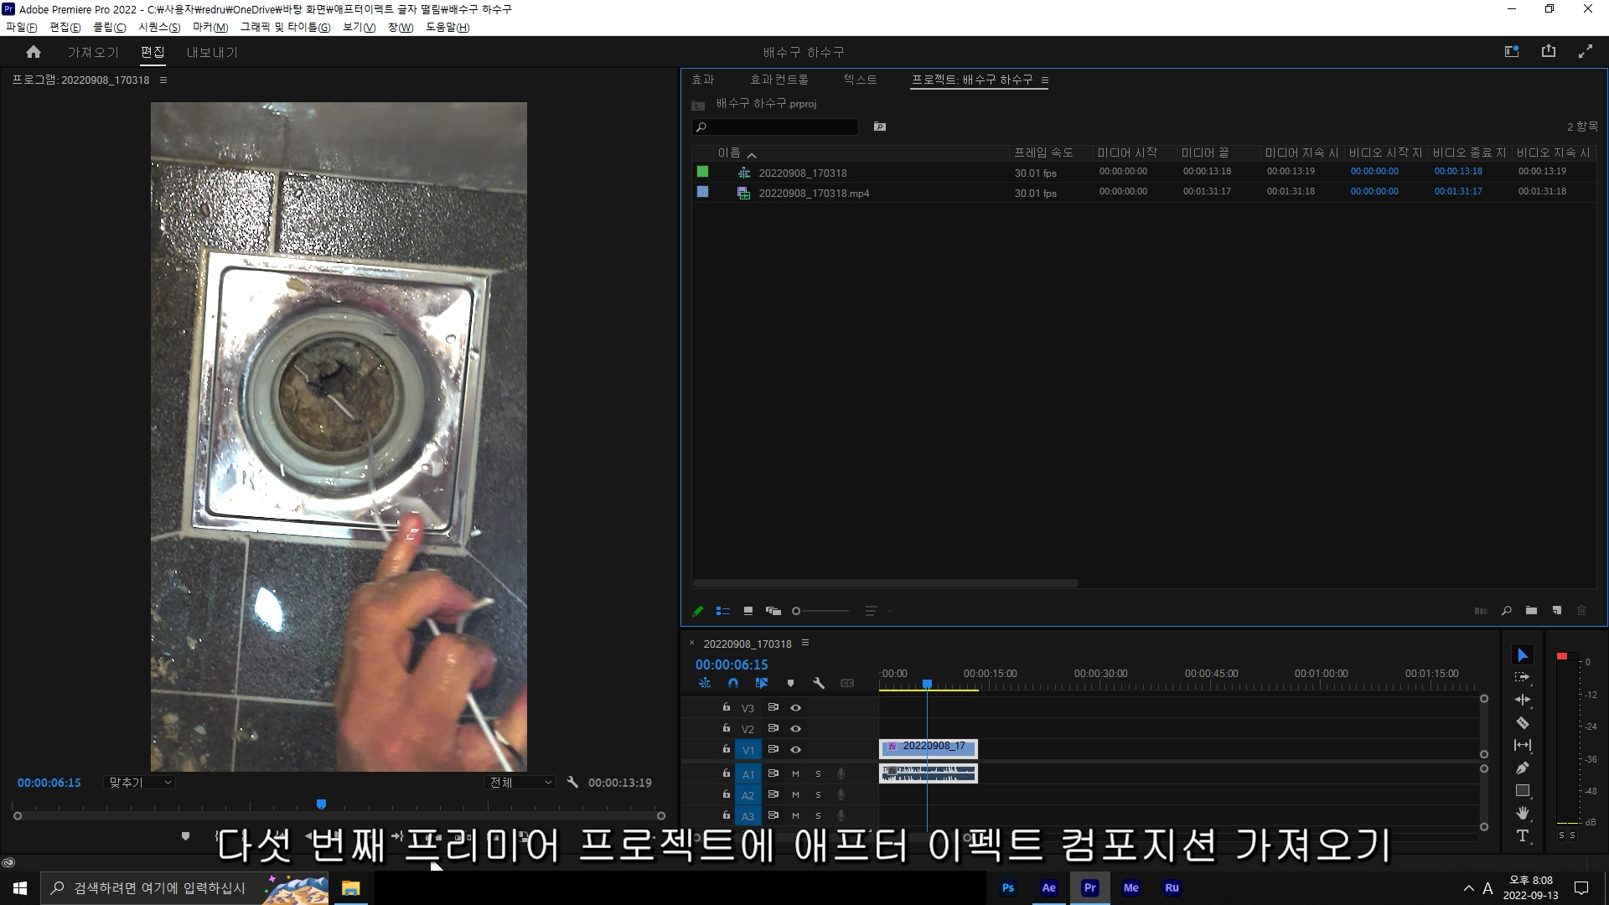Click the 내보내기 workspace button

tap(212, 52)
